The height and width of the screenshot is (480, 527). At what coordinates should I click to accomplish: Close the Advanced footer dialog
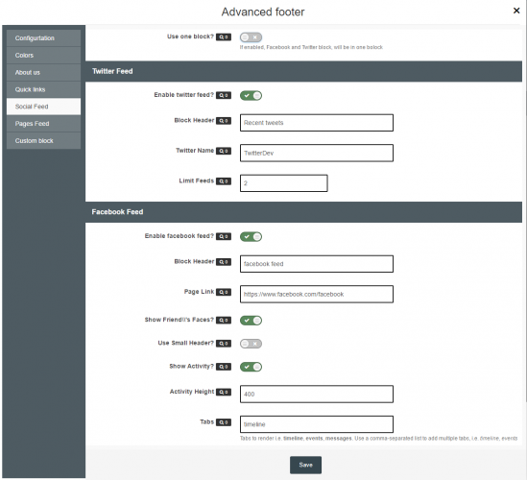516,11
